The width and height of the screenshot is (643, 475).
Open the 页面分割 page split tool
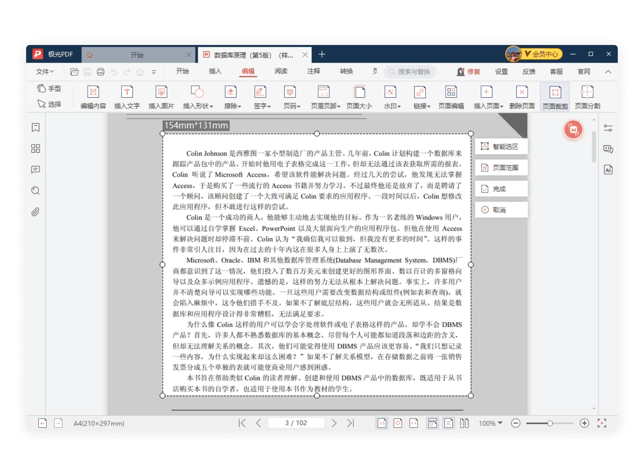pyautogui.click(x=588, y=97)
